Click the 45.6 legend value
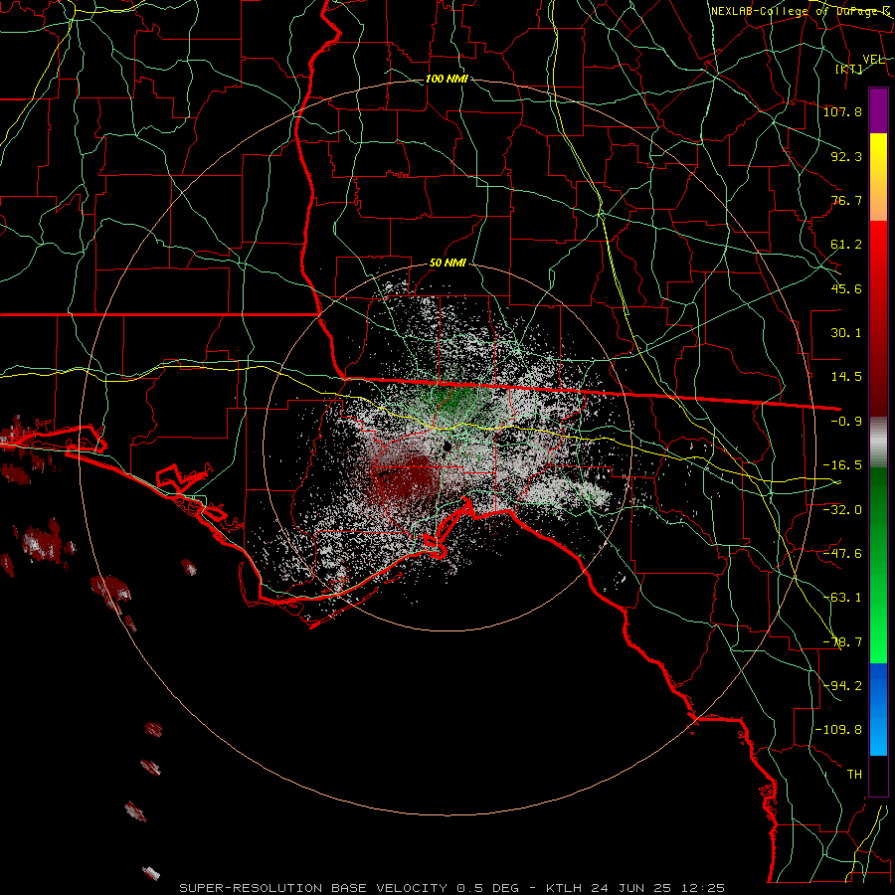 846,288
